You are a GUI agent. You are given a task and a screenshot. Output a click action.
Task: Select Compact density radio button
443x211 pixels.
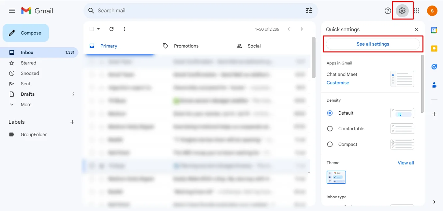click(x=330, y=144)
